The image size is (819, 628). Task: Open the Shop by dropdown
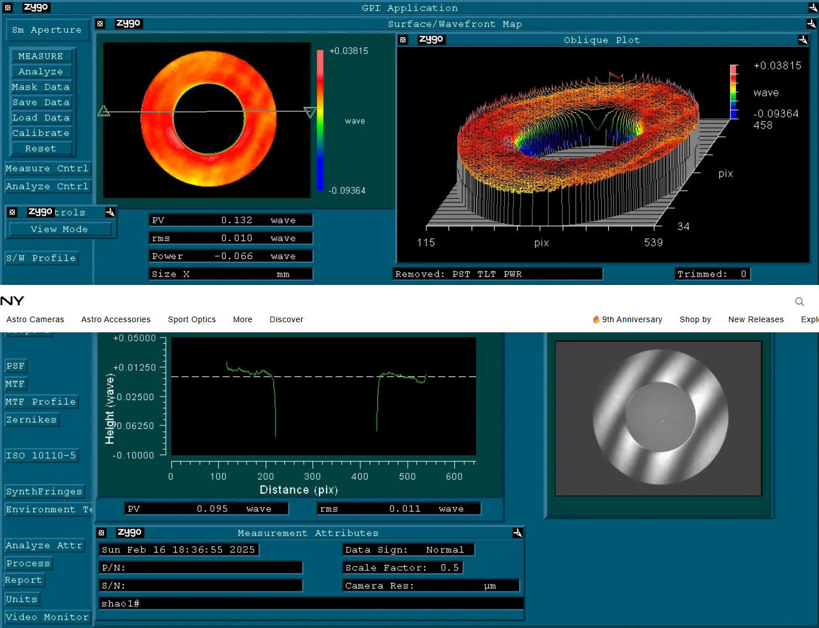pos(695,319)
